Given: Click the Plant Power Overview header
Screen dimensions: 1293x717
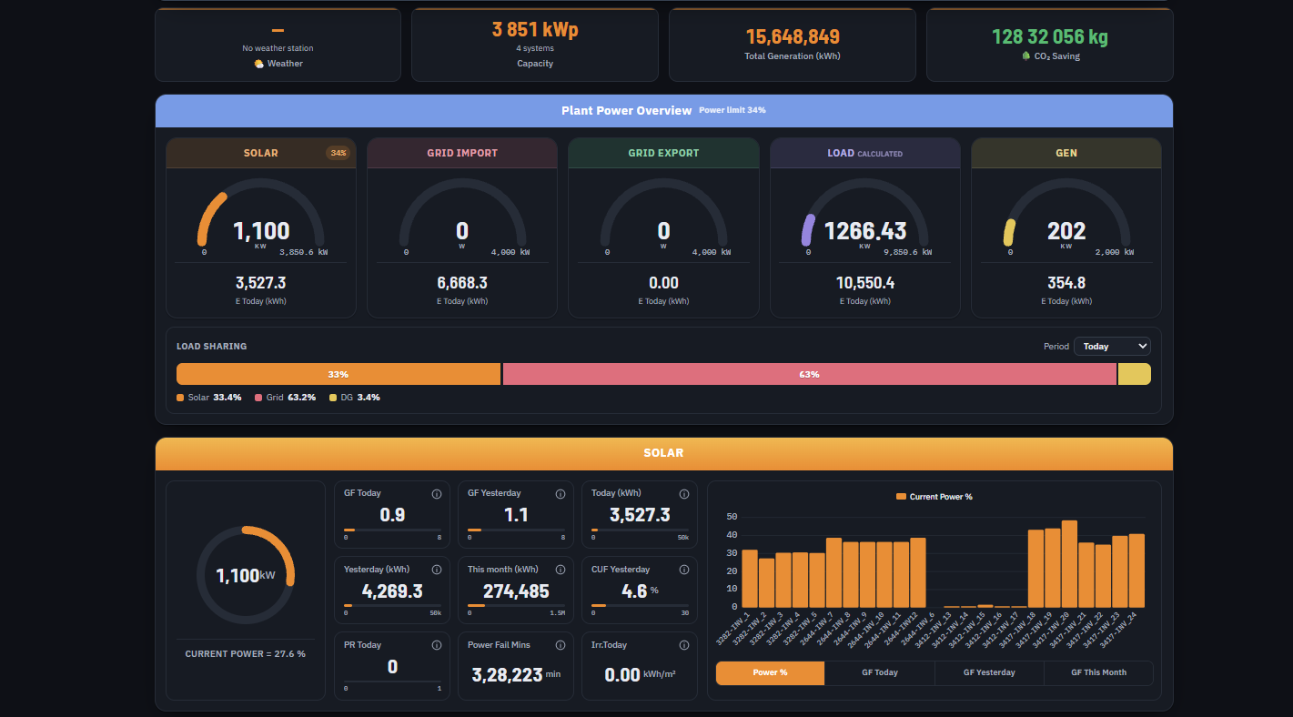Looking at the screenshot, I should (664, 111).
